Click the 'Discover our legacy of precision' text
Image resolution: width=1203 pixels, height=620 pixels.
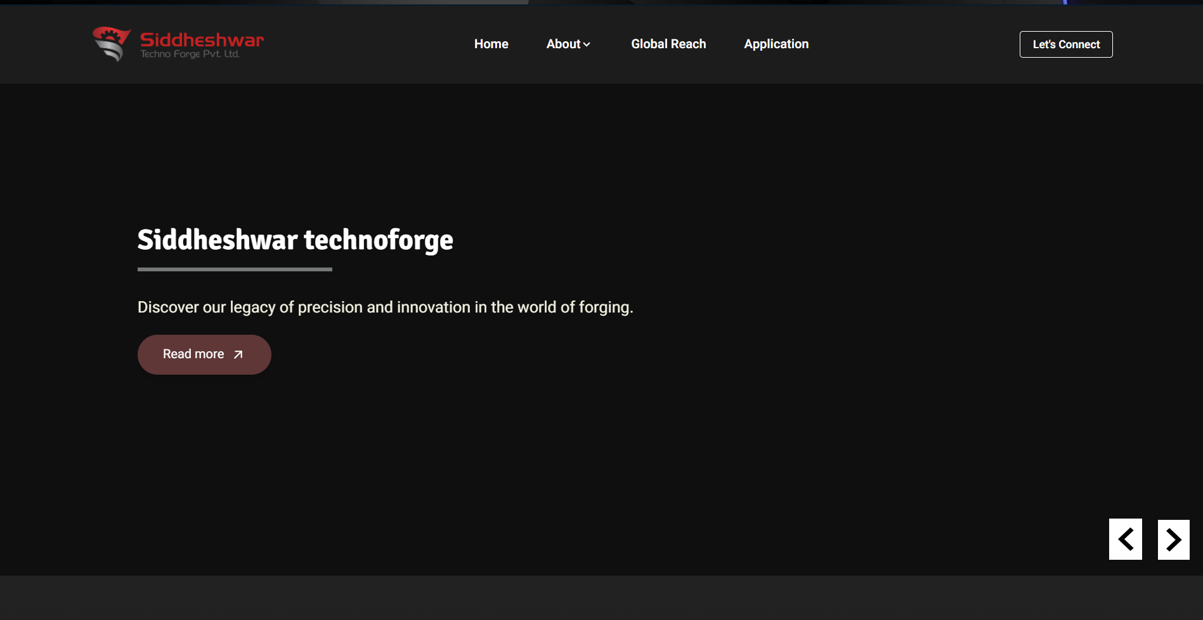pyautogui.click(x=386, y=307)
